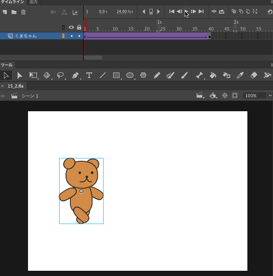Open the Edit Scene dropdown

tap(200, 96)
